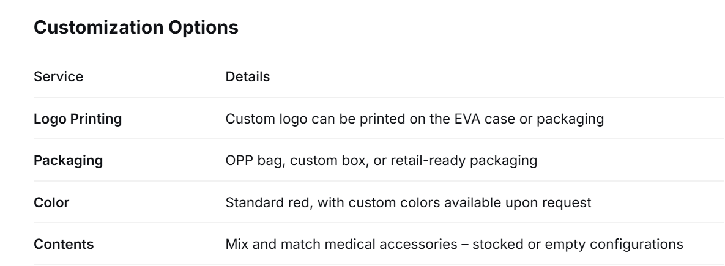Click the word 'Customization' in the heading
Screen dimensions: 725x266
click(x=99, y=28)
